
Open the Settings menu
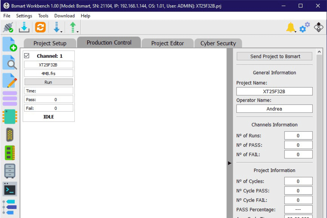click(24, 16)
